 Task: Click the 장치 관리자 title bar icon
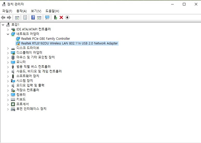(4, 4)
